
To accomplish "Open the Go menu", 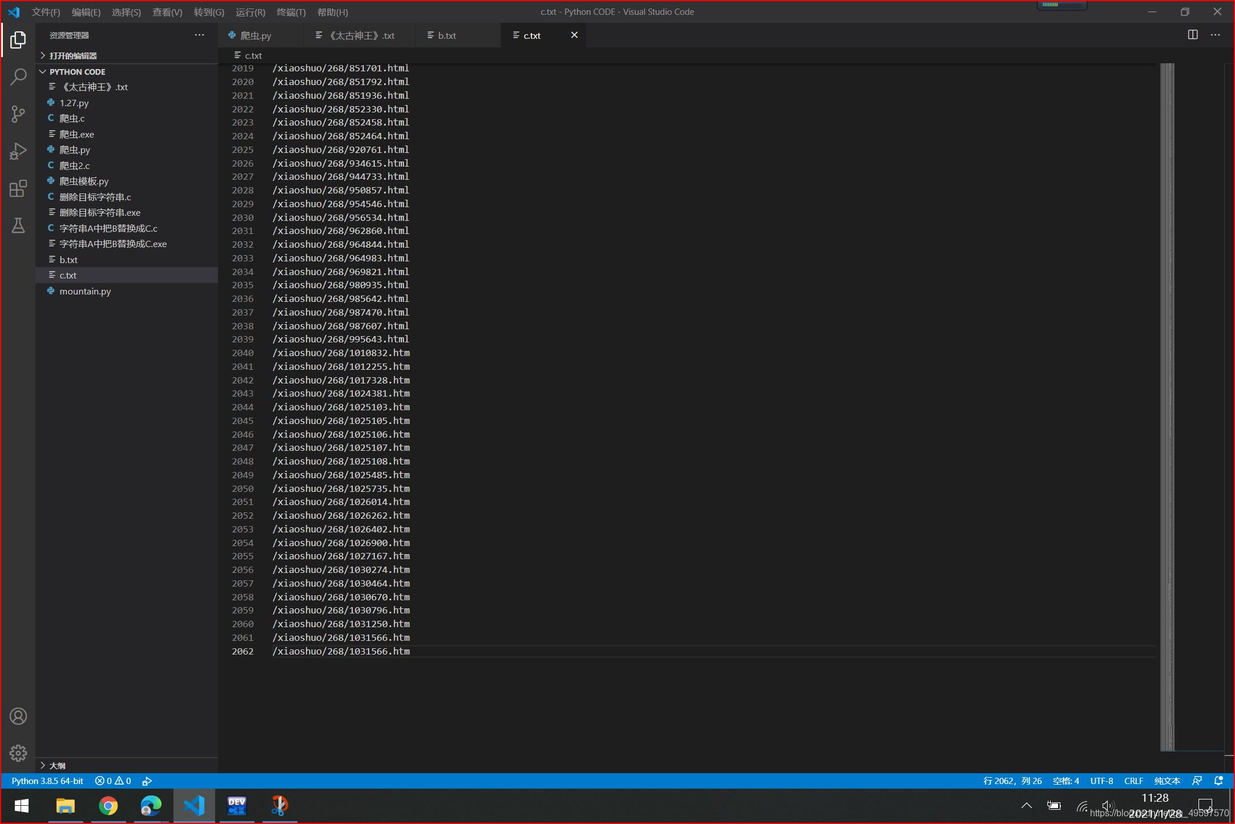I will (x=209, y=12).
